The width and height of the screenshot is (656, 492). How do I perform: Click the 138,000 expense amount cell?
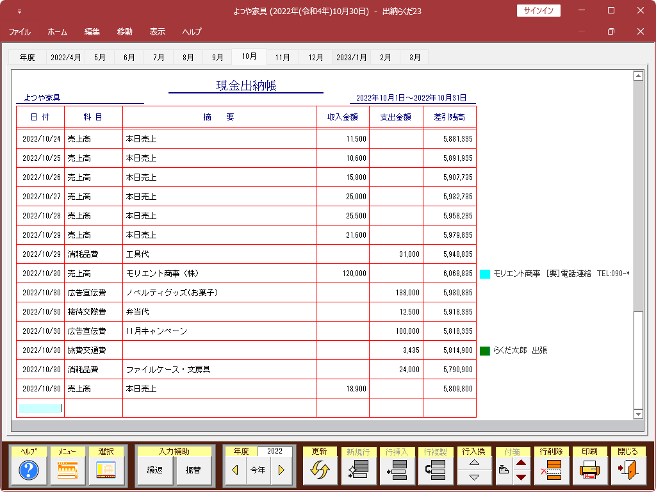pyautogui.click(x=396, y=292)
